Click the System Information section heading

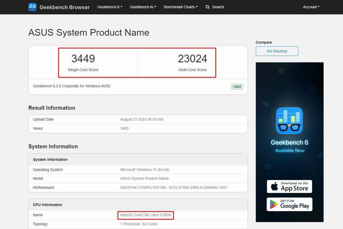(x=53, y=147)
